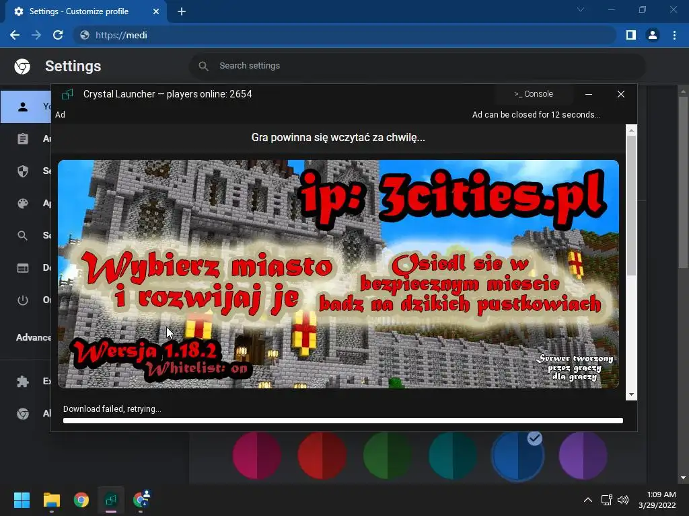Viewport: 689px width, 516px height.
Task: Focus the Search settings field
Action: [x=417, y=66]
